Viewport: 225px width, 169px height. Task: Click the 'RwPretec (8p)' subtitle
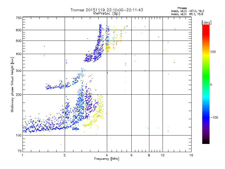(107, 14)
